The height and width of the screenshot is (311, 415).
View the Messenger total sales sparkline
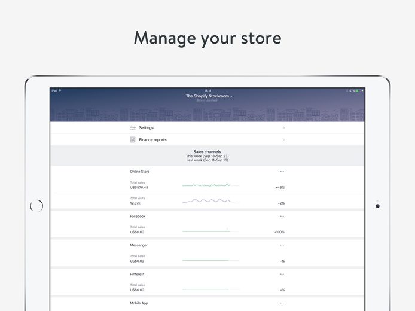tap(210, 260)
